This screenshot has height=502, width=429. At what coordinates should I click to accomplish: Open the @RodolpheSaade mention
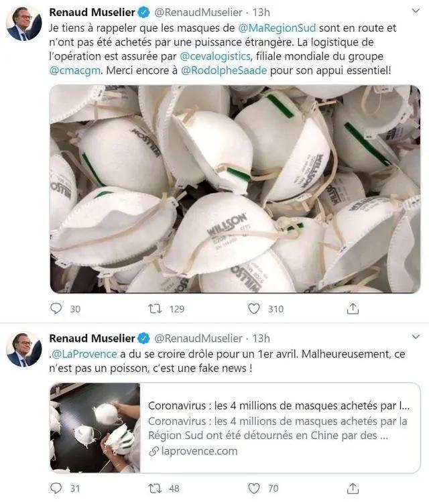point(226,72)
